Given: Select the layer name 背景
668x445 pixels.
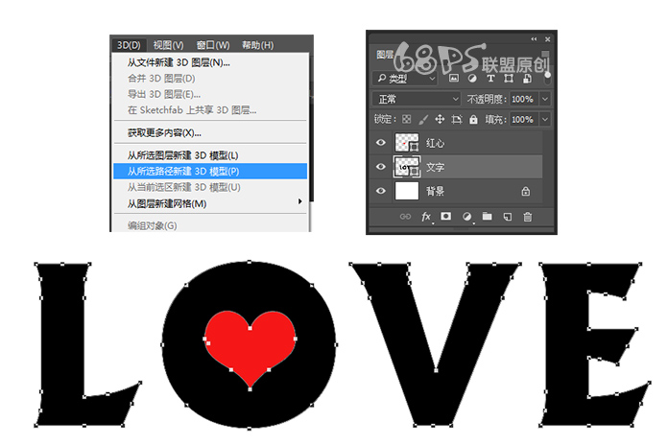Looking at the screenshot, I should pyautogui.click(x=435, y=191).
